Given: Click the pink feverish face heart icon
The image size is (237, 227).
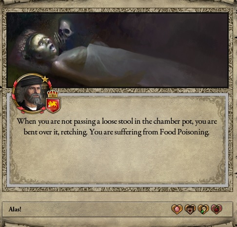Looking at the screenshot, I should (x=177, y=209).
